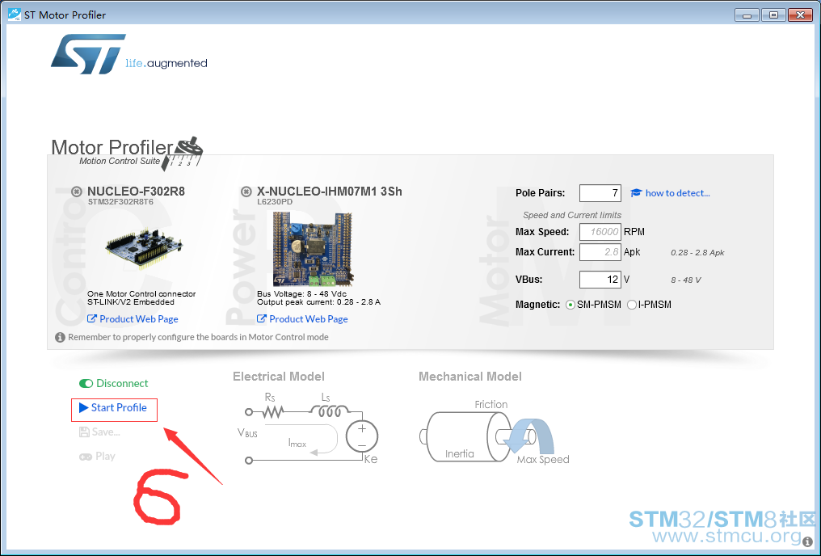821x556 pixels.
Task: Click the L6230PD driver label
Action: tap(275, 202)
